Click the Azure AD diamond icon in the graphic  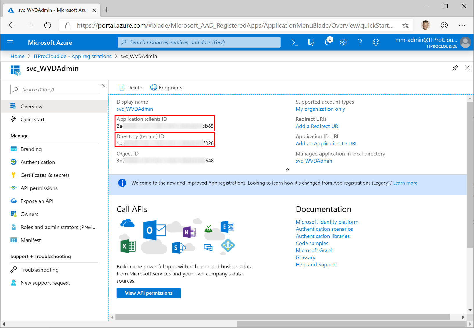[x=228, y=246]
